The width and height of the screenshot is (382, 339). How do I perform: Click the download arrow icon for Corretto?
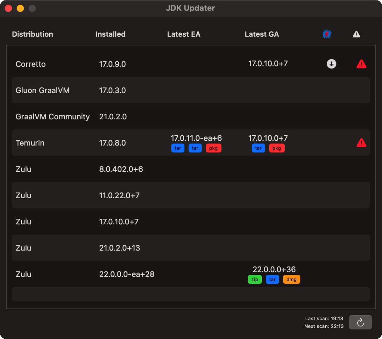[331, 64]
